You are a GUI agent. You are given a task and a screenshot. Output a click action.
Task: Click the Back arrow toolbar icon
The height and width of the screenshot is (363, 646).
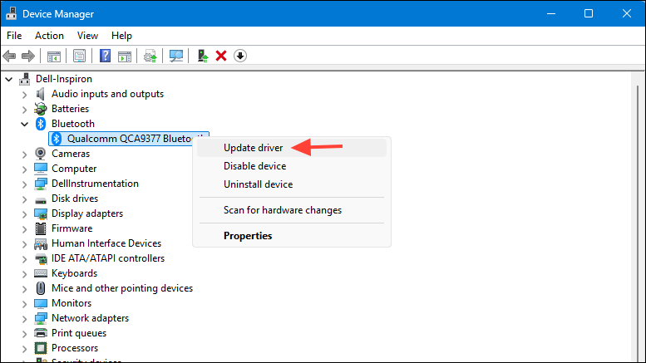[x=9, y=56]
